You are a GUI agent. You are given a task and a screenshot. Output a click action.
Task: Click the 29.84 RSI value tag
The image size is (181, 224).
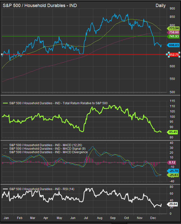coord(172,204)
